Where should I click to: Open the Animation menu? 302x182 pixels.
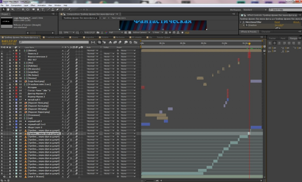42,5
